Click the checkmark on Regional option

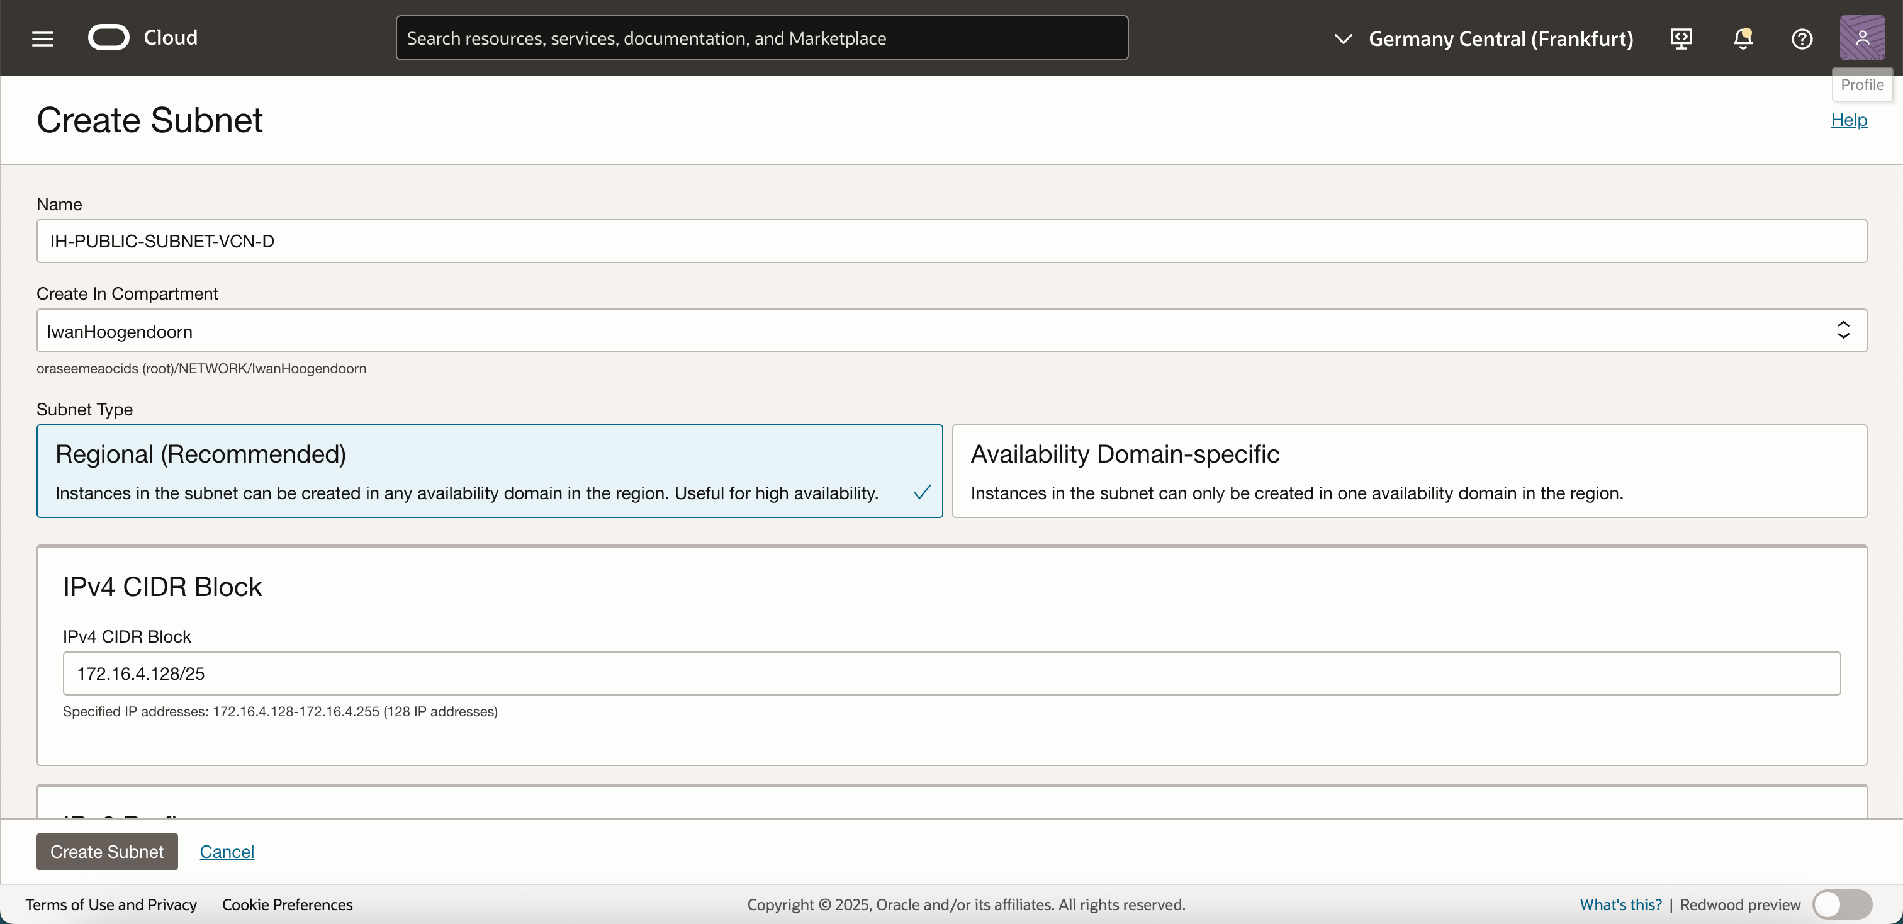pyautogui.click(x=922, y=492)
